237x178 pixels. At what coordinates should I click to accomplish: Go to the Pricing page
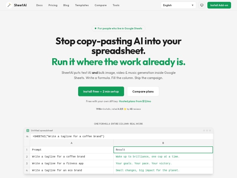[x=53, y=5]
